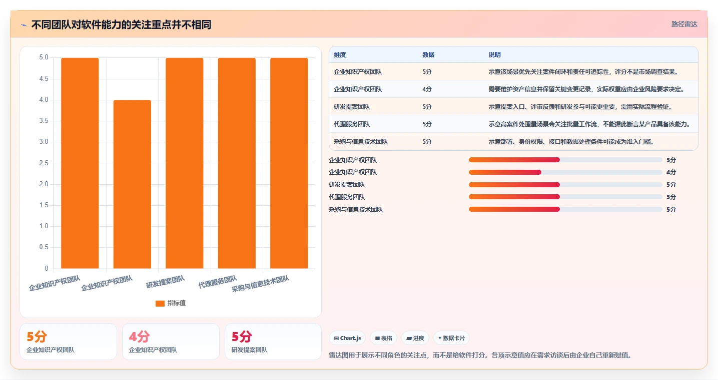The width and height of the screenshot is (718, 380).
Task: Click description starting 示意部署、身份权限
Action: pos(571,142)
